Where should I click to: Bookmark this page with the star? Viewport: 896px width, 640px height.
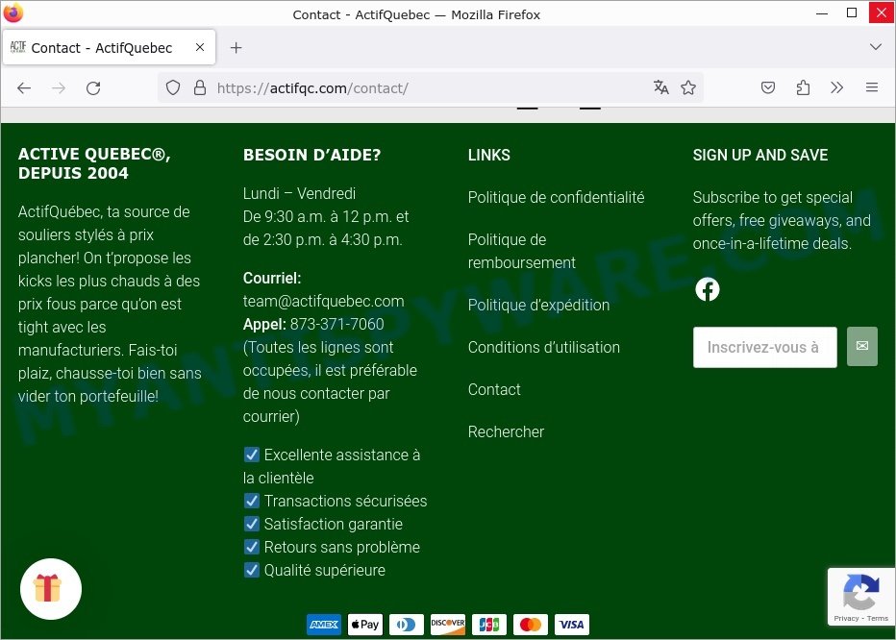688,87
